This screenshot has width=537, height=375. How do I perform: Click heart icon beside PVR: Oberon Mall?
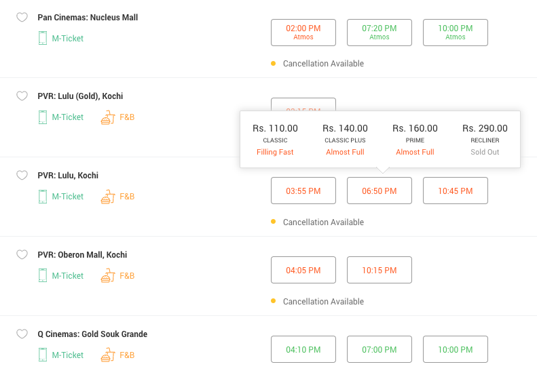pos(22,255)
